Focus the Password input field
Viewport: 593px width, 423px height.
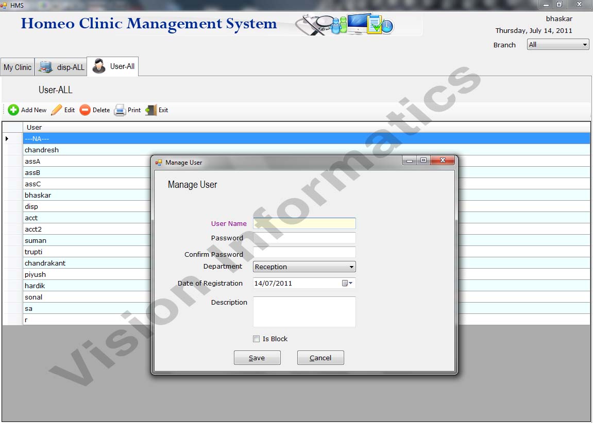tap(304, 238)
